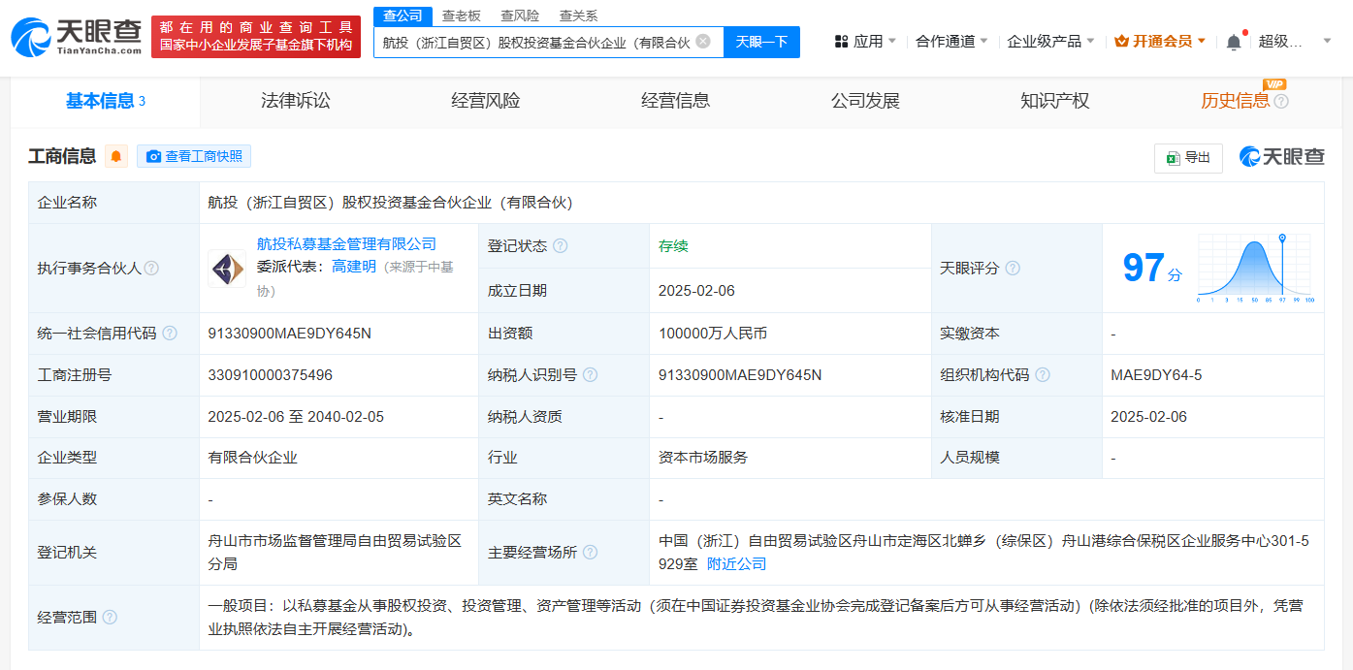
Task: Expand the 合作通道 dropdown
Action: [x=946, y=41]
